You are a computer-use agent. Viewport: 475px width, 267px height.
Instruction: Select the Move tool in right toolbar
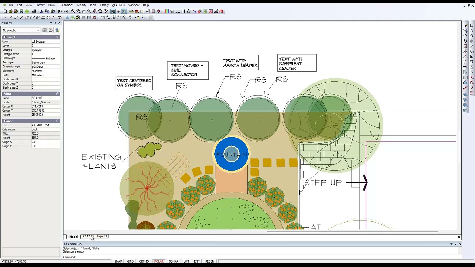(x=465, y=36)
